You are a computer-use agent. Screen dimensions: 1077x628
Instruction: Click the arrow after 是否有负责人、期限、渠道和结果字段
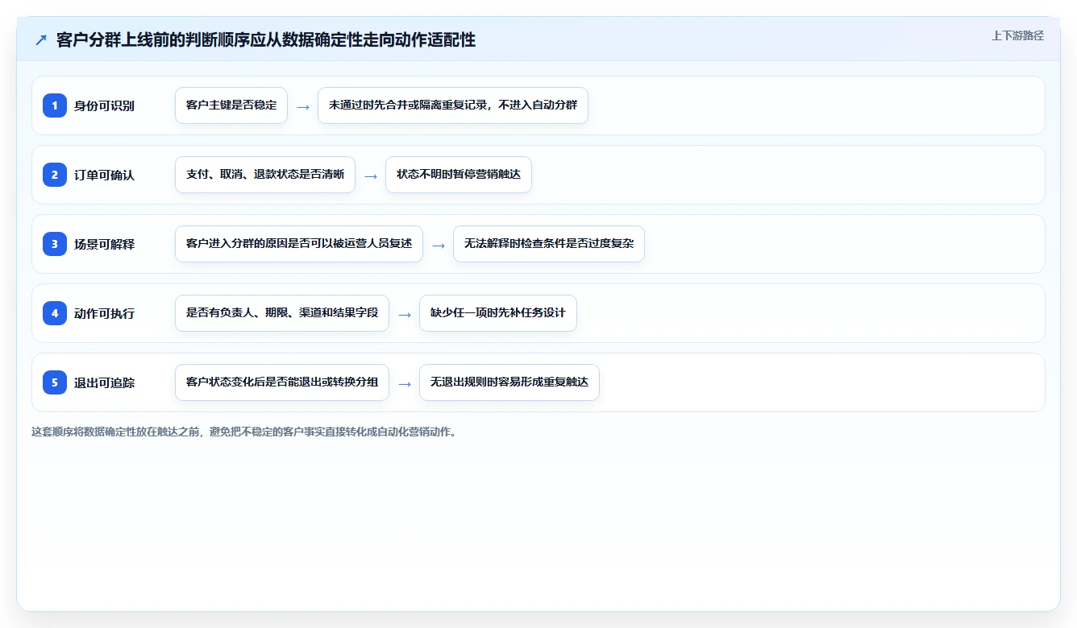(405, 314)
